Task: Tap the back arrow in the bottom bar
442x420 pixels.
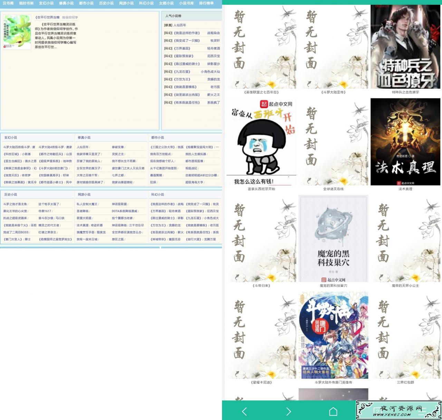Action: pos(244,411)
